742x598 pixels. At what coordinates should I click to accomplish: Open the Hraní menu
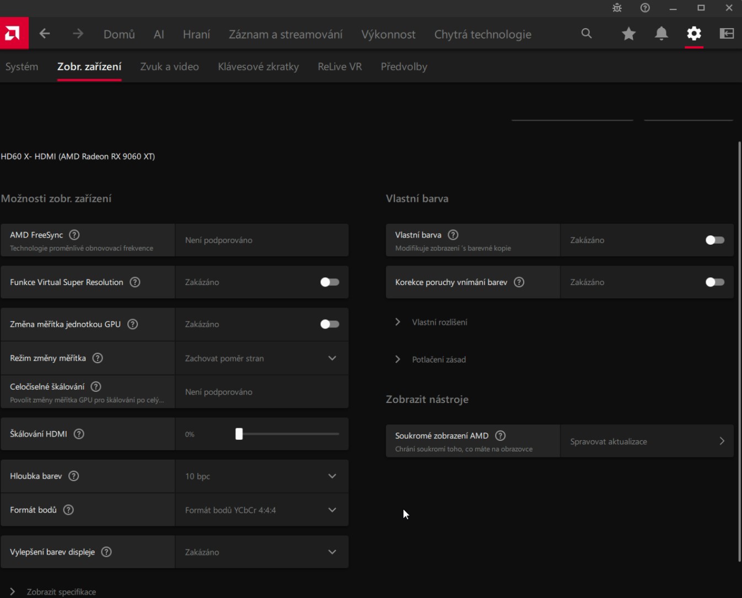click(x=196, y=34)
